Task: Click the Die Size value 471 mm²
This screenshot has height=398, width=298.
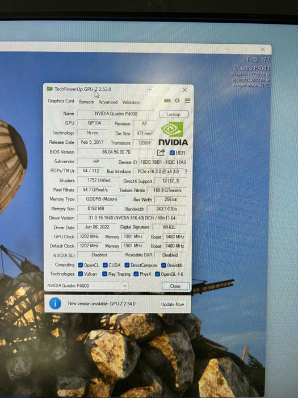Action: point(144,133)
